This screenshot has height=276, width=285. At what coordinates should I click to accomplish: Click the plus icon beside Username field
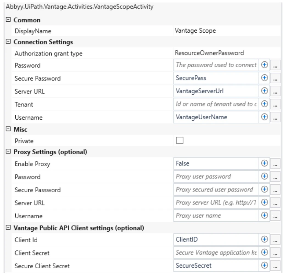tap(264, 117)
